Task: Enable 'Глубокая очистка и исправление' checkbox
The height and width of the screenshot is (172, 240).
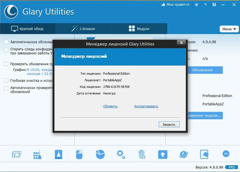Action: point(6,81)
